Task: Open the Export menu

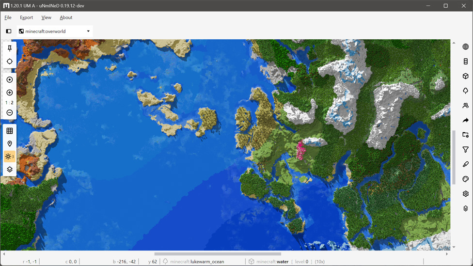Action: (27, 17)
